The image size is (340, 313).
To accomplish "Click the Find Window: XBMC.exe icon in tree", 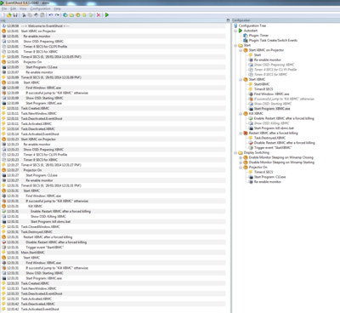I will pos(251,94).
